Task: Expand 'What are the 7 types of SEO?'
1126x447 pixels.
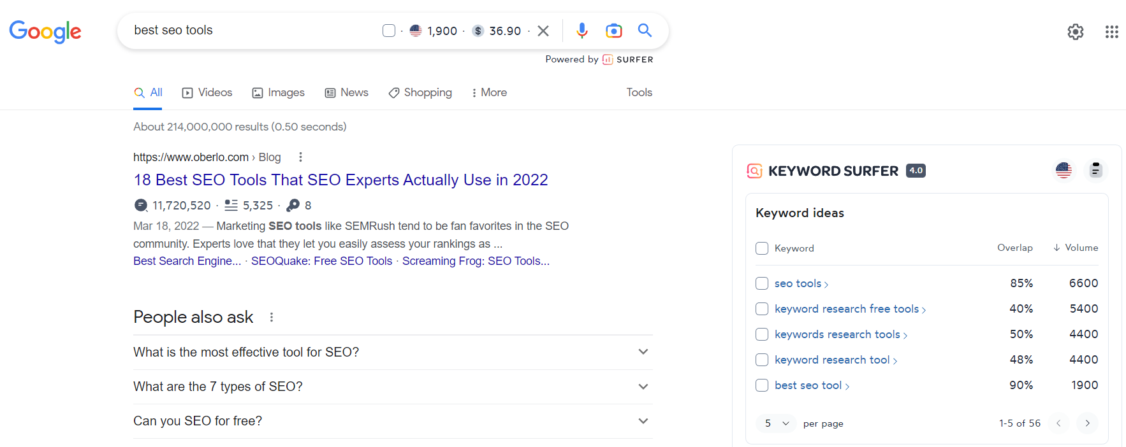Action: (x=393, y=387)
